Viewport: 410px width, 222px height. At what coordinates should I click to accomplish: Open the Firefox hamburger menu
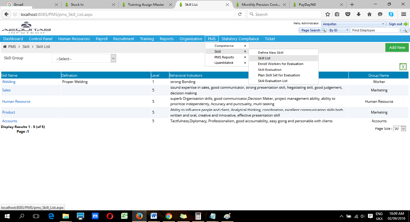tap(404, 14)
